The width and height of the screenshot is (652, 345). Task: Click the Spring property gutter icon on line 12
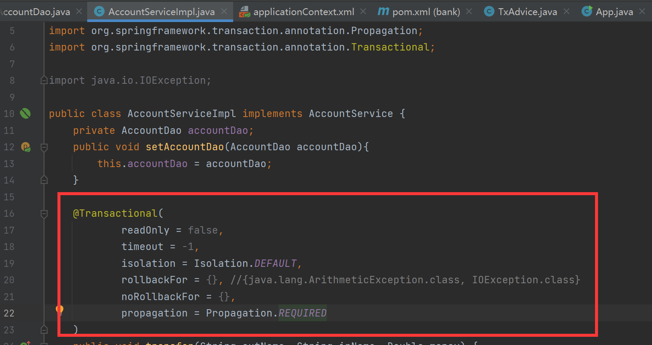point(26,147)
